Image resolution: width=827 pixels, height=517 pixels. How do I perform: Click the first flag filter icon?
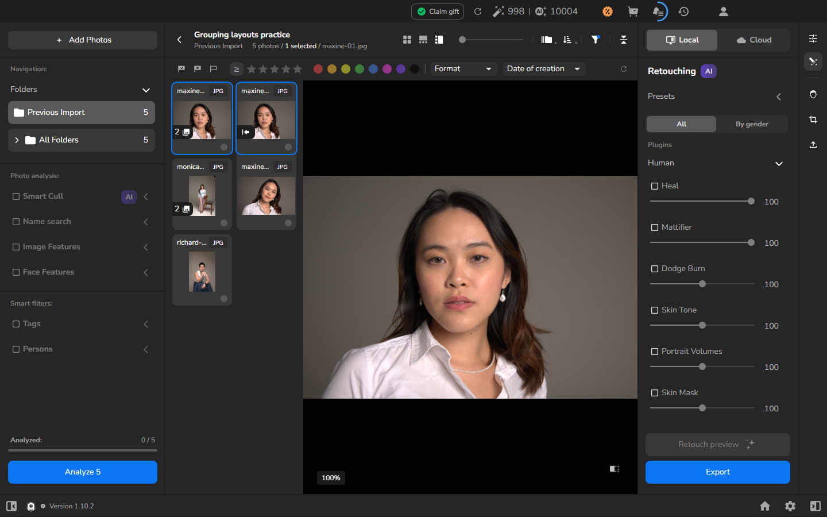[x=181, y=69]
